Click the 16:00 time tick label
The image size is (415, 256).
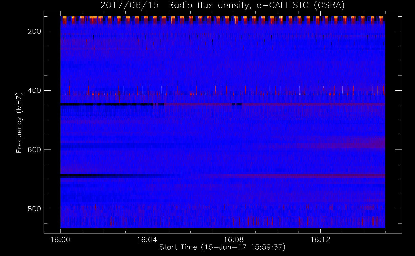pyautogui.click(x=60, y=240)
